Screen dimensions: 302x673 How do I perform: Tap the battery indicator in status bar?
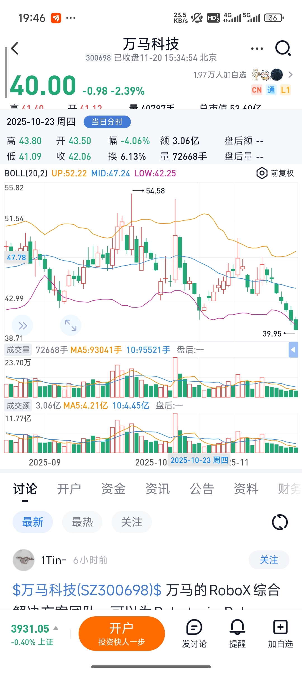pyautogui.click(x=273, y=18)
